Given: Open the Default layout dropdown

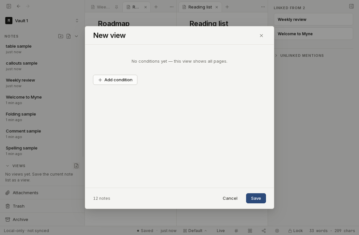Looking at the screenshot, I should (195, 231).
